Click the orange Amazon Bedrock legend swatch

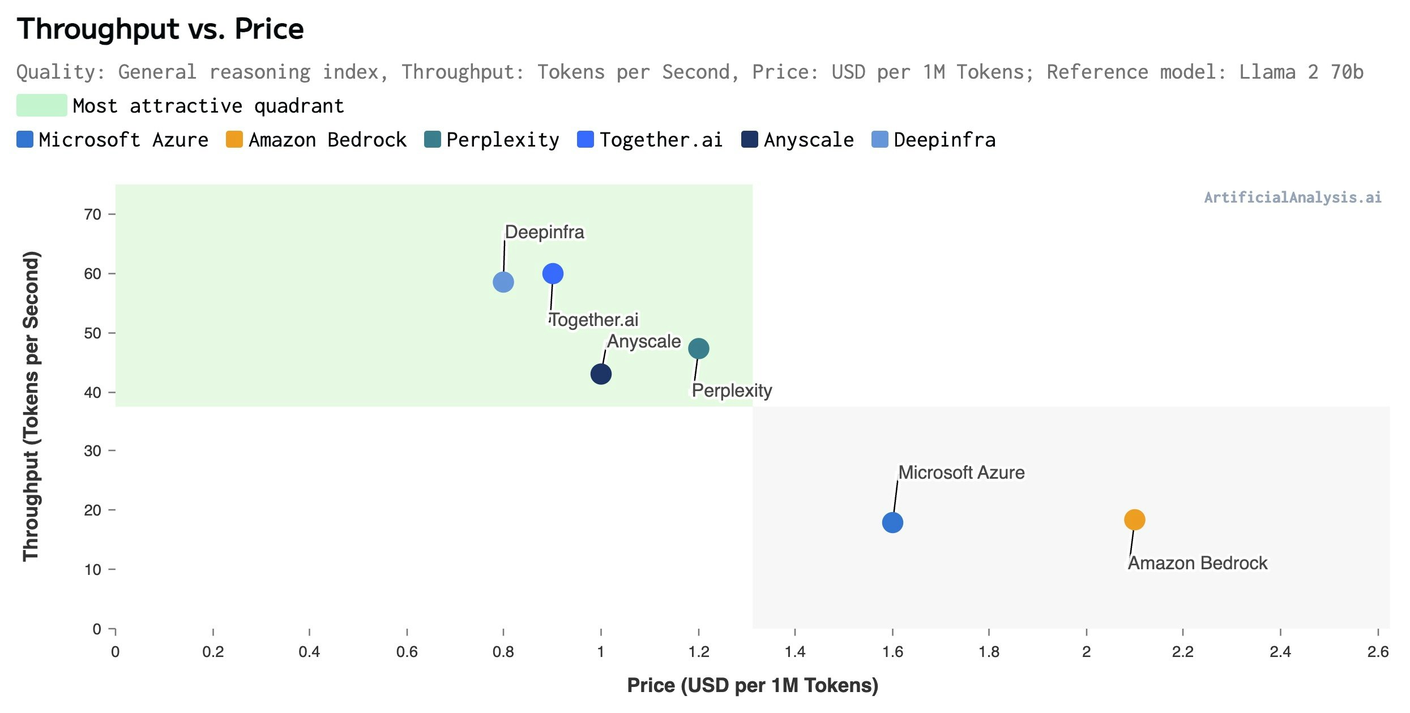[234, 140]
